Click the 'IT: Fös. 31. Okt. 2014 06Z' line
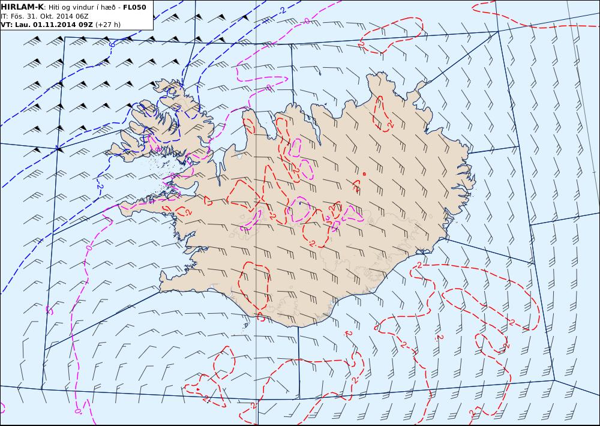The height and width of the screenshot is (426, 600). 45,16
